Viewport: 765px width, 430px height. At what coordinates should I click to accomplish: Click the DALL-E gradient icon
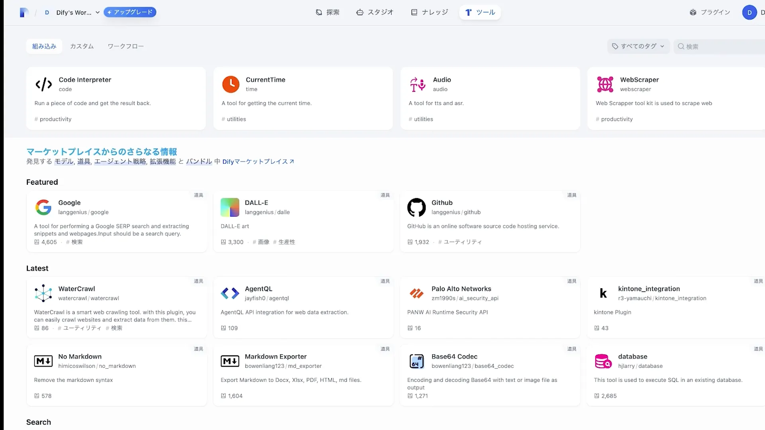coord(230,207)
